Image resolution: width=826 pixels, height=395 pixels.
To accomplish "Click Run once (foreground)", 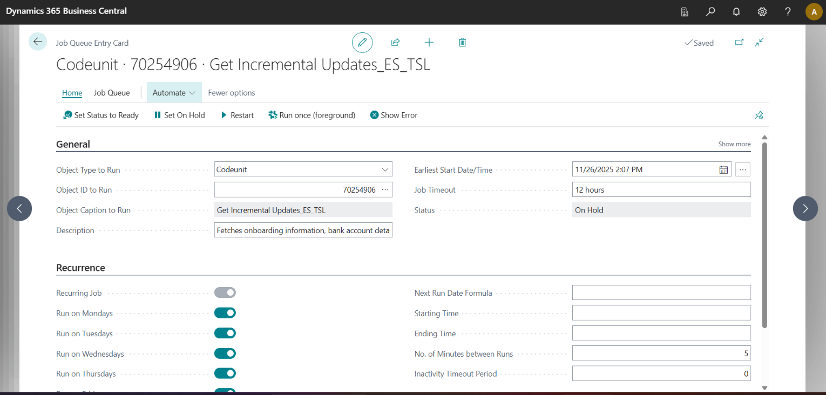I will (312, 115).
